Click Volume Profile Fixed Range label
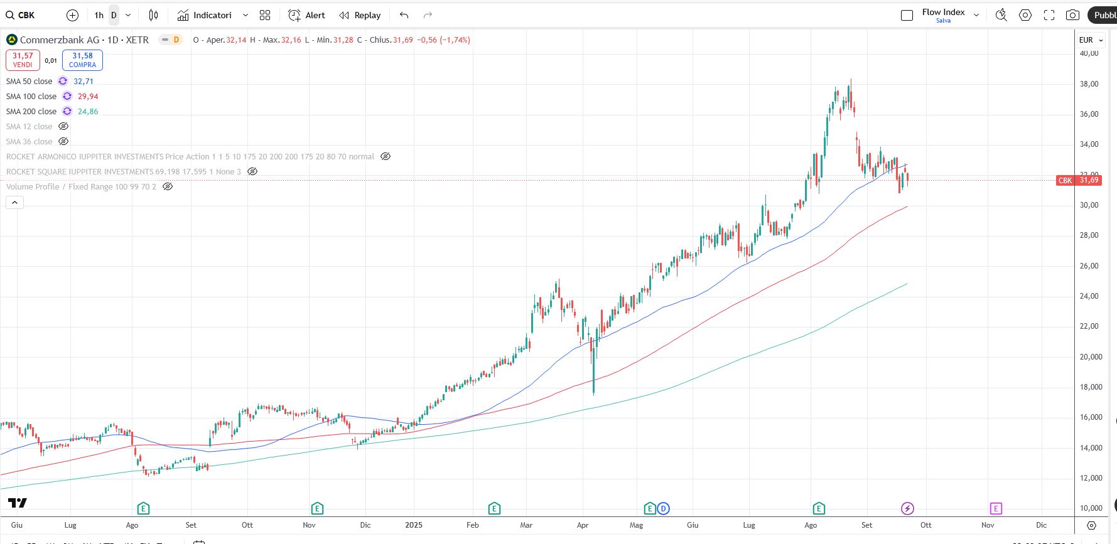The image size is (1117, 544). point(81,186)
